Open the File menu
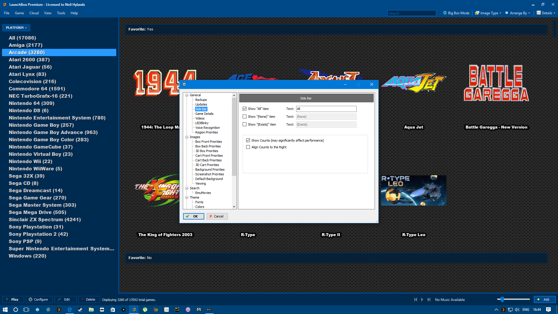Screen dimensions: 558x314 click(7, 13)
